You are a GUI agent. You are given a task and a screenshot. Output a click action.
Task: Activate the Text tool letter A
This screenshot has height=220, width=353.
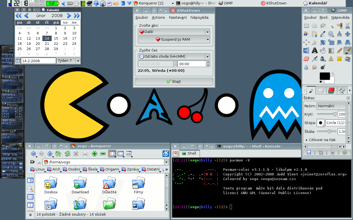pos(315,51)
